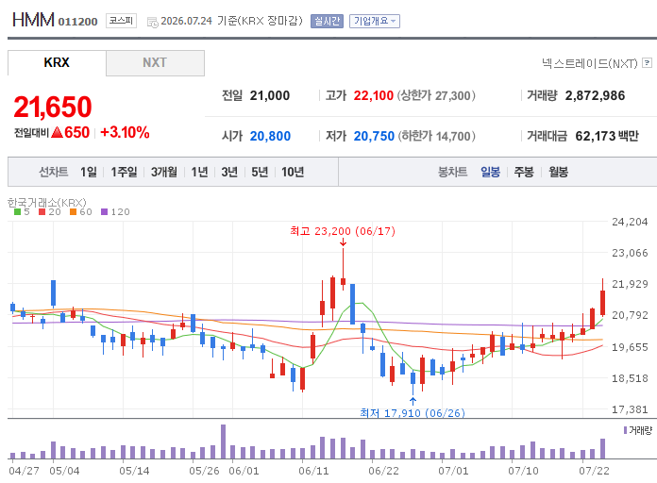This screenshot has width=657, height=483.
Task: Select the 월봉 monthly candle chart
Action: (558, 172)
